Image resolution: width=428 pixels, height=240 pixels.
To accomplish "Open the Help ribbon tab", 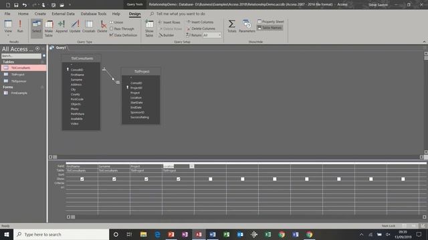I will (116, 13).
